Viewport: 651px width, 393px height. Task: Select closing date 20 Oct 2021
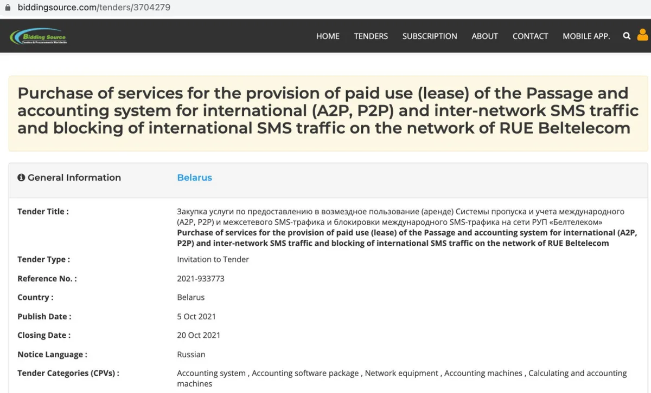pyautogui.click(x=199, y=335)
